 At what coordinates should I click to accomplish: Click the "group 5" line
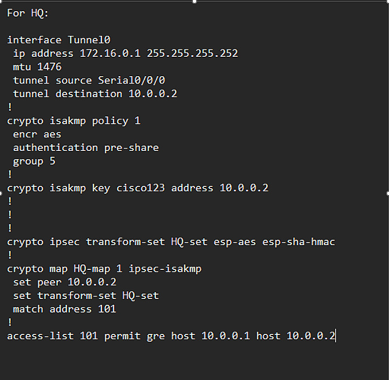pyautogui.click(x=34, y=161)
